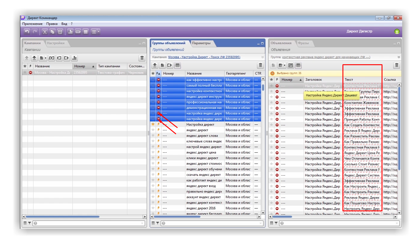Click the download campaigns icon in Campaigns panel
The image size is (418, 244).
point(34,58)
